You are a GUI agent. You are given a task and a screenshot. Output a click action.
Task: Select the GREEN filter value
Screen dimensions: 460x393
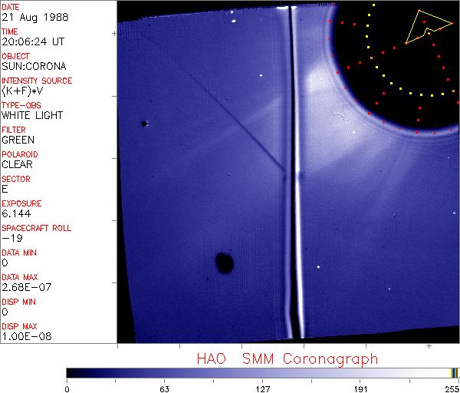pyautogui.click(x=18, y=140)
